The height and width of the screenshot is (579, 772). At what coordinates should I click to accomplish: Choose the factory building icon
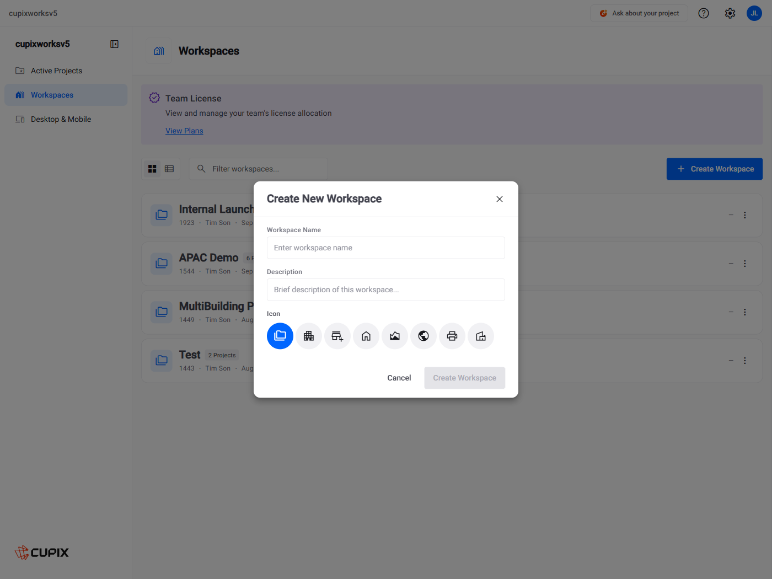point(481,336)
